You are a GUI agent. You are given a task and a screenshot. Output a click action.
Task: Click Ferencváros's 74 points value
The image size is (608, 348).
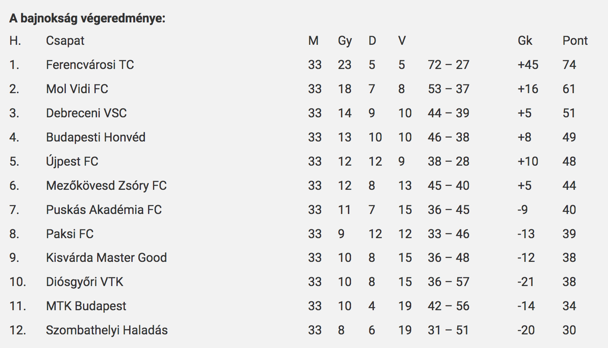coord(569,65)
